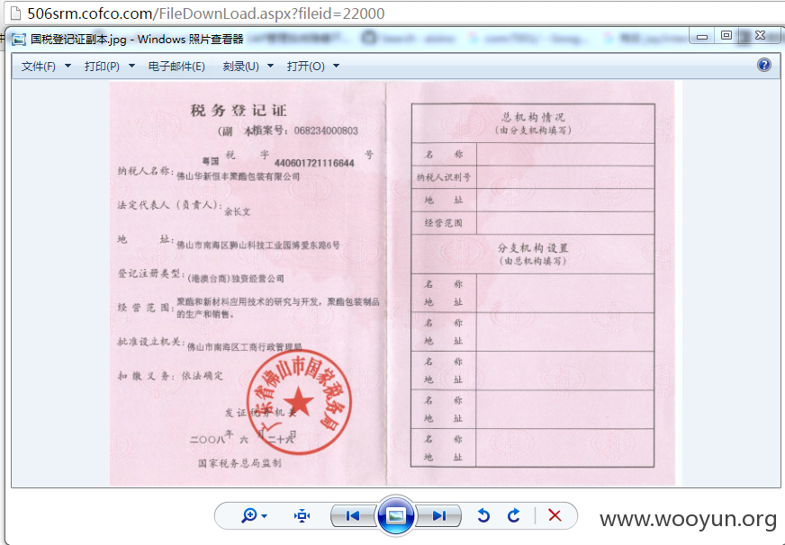The height and width of the screenshot is (545, 785).
Task: Click the red round official seal
Action: pos(299,402)
